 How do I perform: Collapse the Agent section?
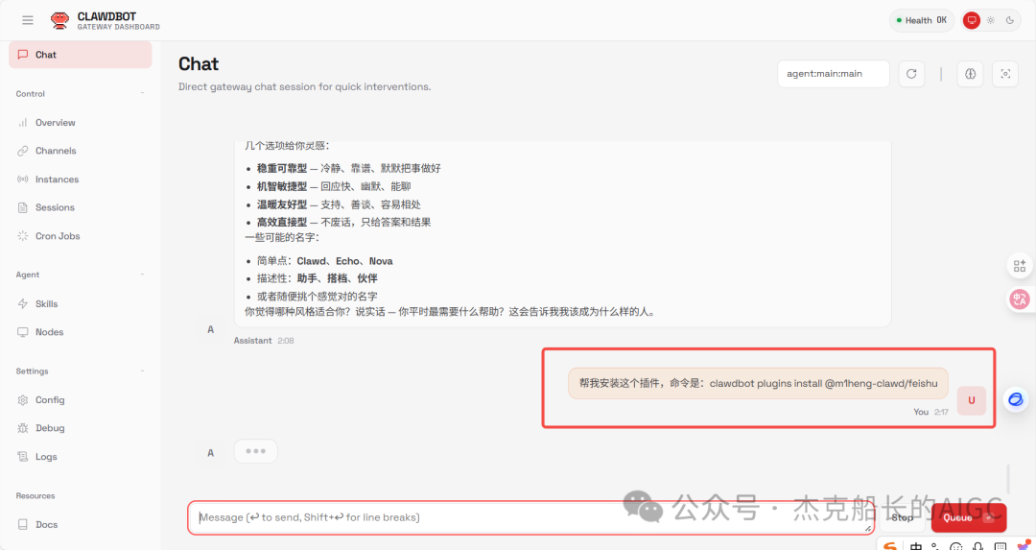[x=142, y=275]
